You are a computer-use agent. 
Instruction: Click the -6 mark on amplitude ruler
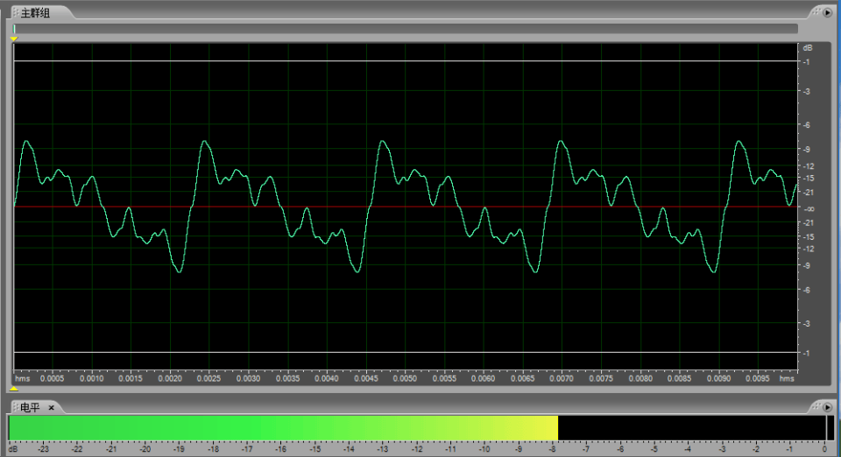(807, 124)
